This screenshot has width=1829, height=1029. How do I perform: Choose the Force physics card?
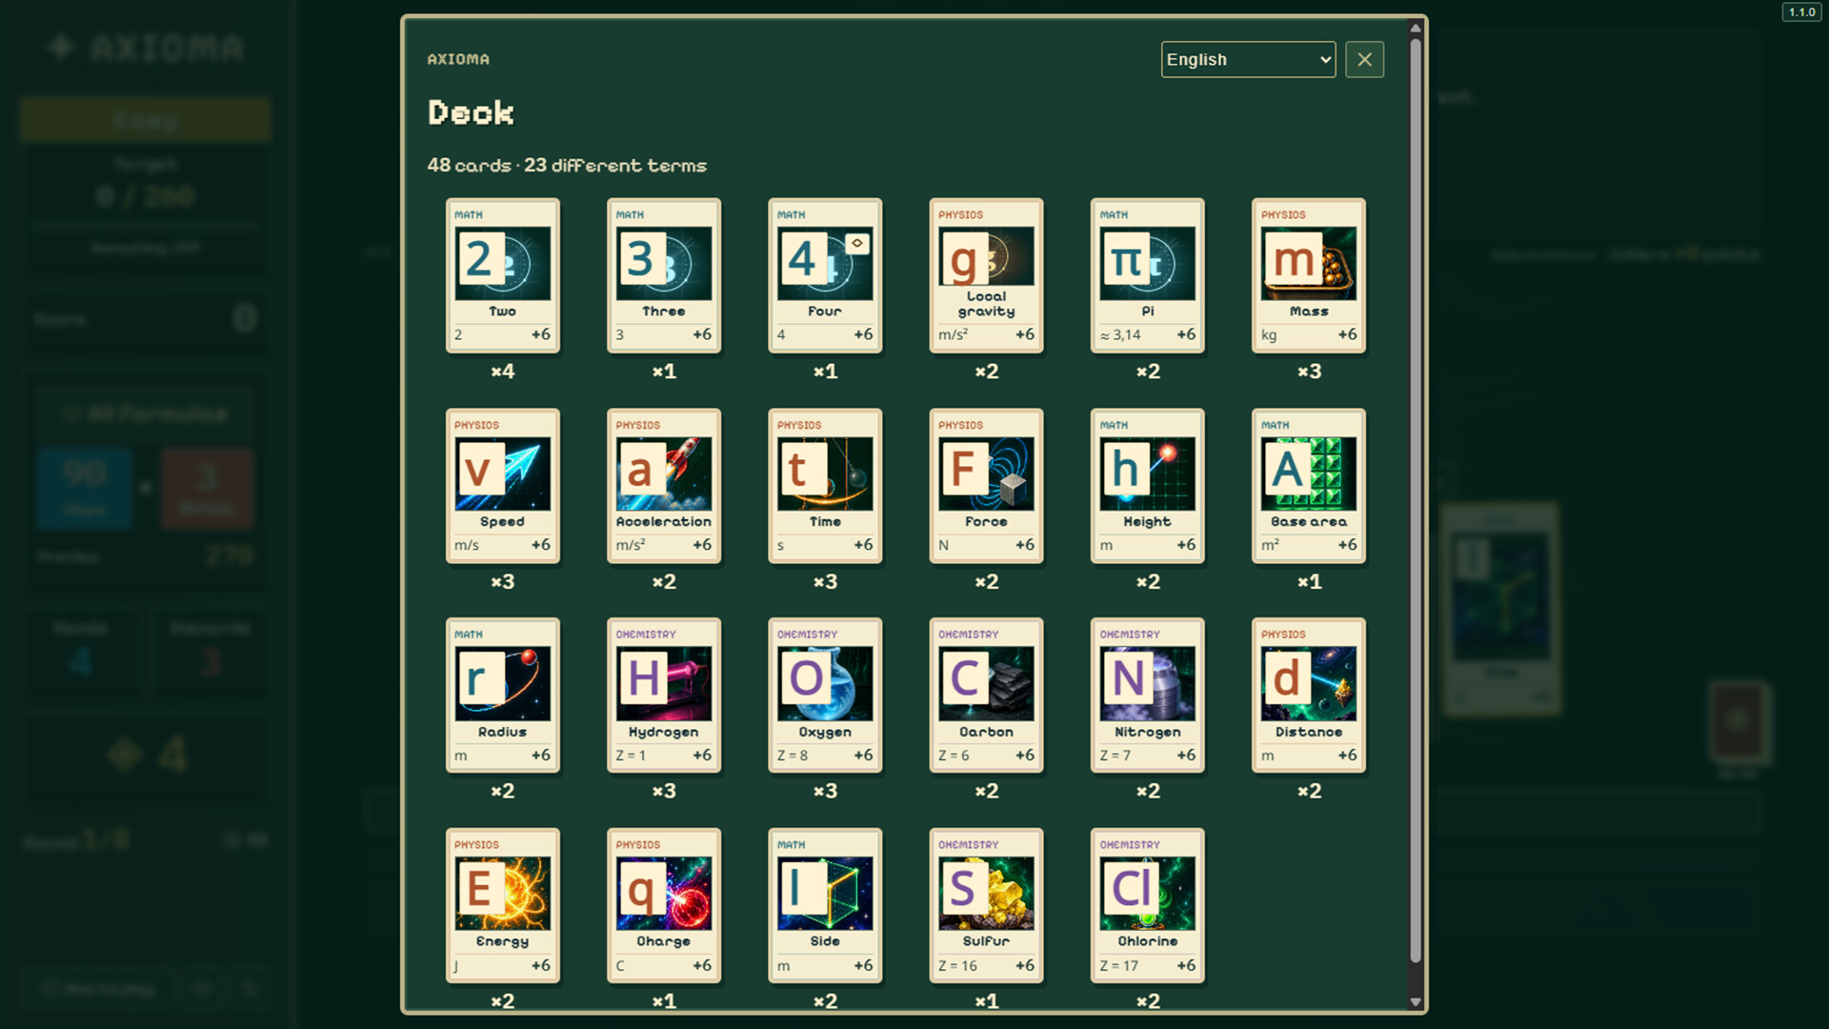(986, 486)
